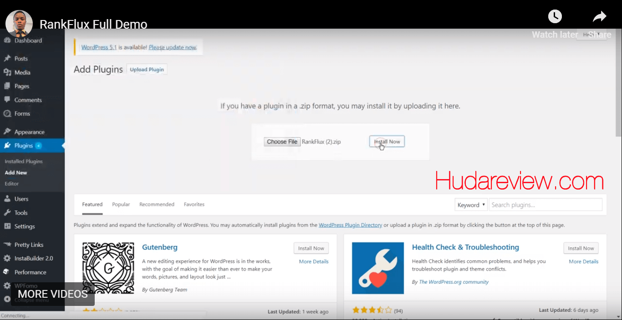This screenshot has width=622, height=320.
Task: Click the Comments bubble icon
Action: (x=7, y=100)
